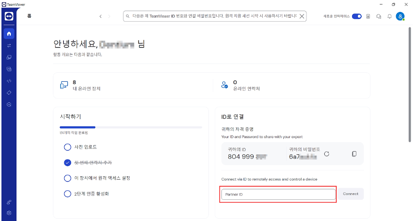Open the device icon next to the toggle
This screenshot has width=414, height=221.
tap(368, 16)
